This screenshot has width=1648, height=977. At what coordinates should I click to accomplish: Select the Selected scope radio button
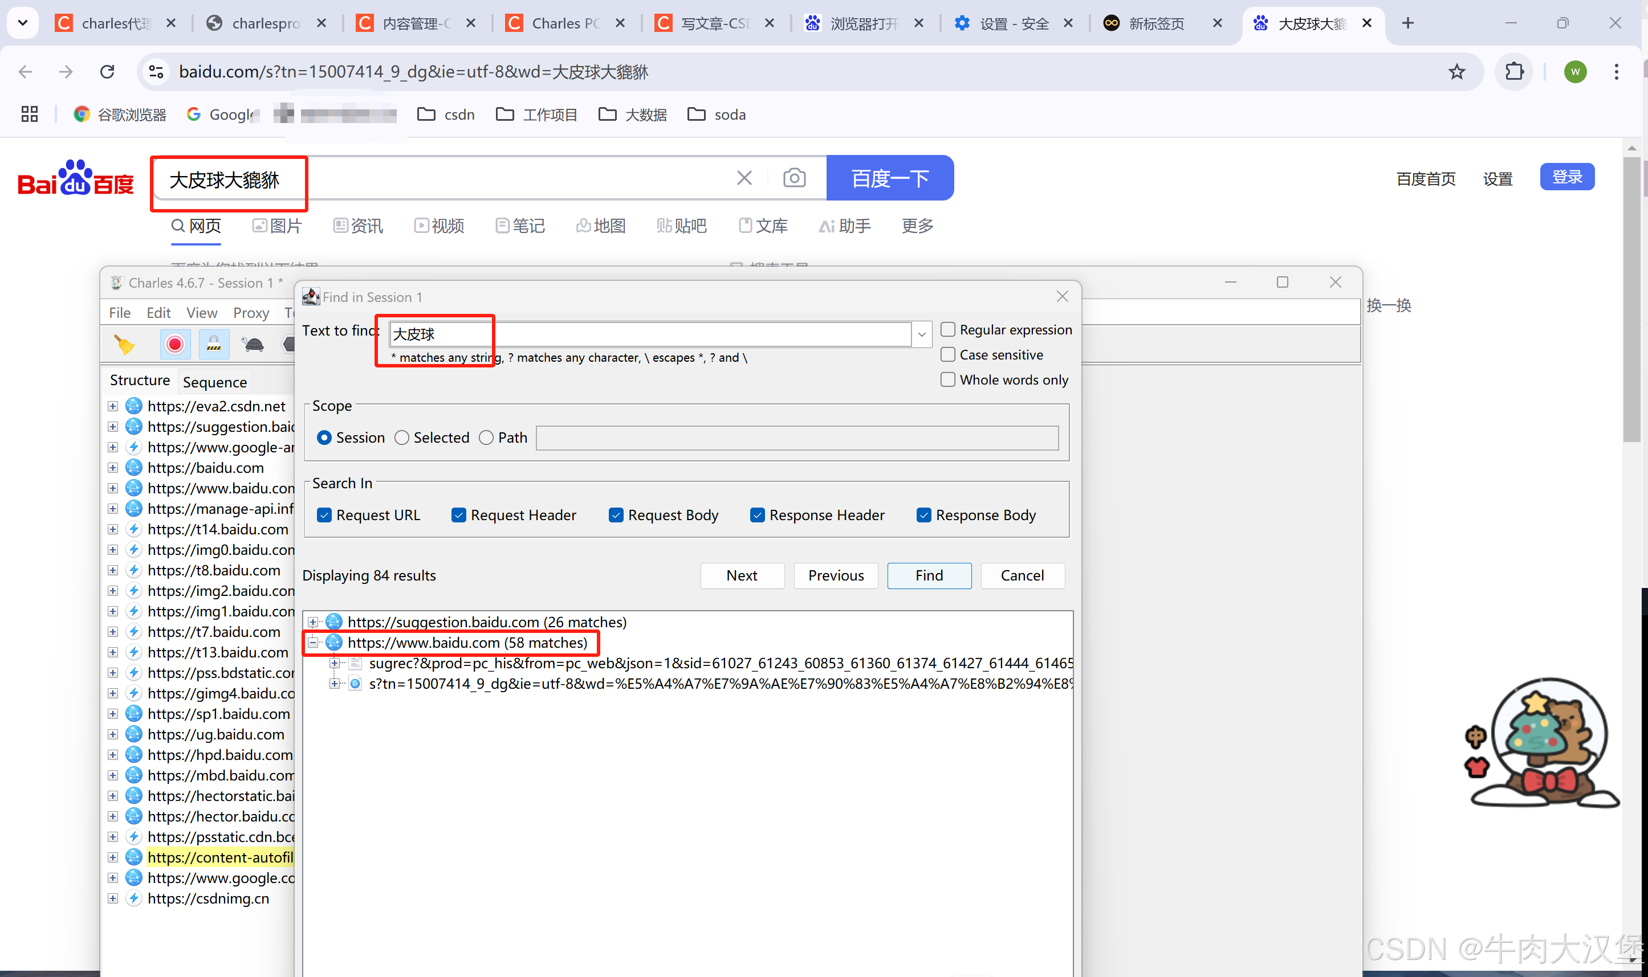point(402,438)
